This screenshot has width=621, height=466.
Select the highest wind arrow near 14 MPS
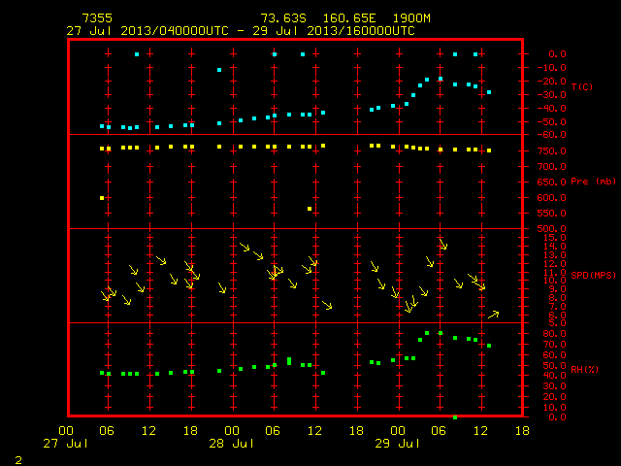pos(443,244)
